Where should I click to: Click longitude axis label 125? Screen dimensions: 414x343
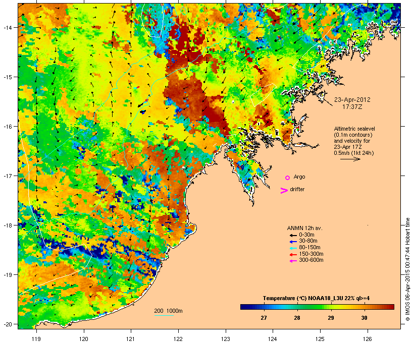coord(320,339)
